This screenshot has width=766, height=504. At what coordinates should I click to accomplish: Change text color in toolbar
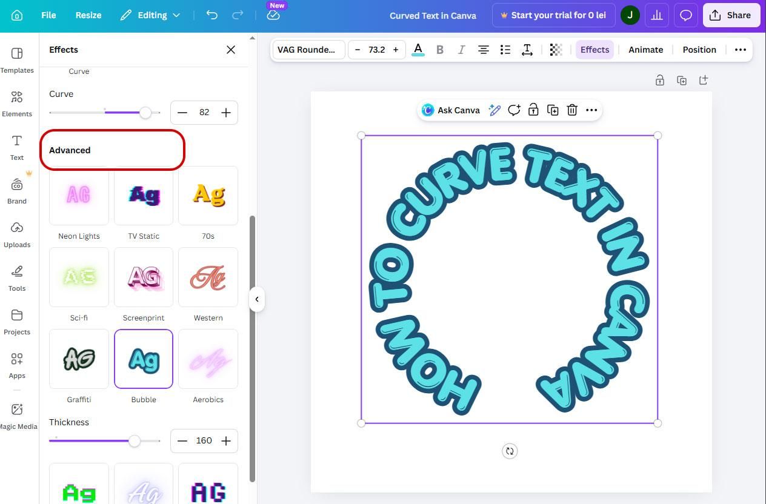[x=418, y=50]
